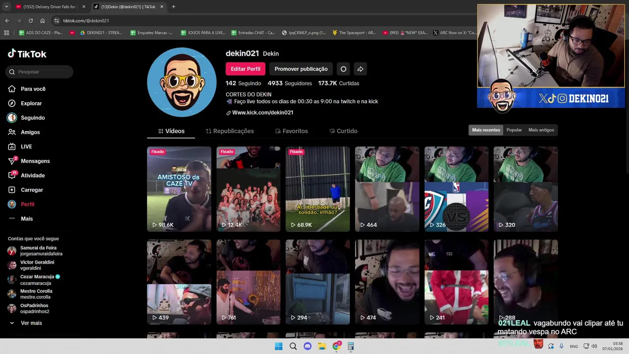Image resolution: width=629 pixels, height=354 pixels.
Task: Open the Seguindo feed
Action: pyautogui.click(x=27, y=118)
